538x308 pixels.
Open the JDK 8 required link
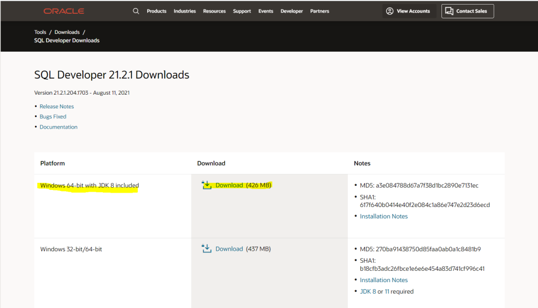pyautogui.click(x=368, y=291)
